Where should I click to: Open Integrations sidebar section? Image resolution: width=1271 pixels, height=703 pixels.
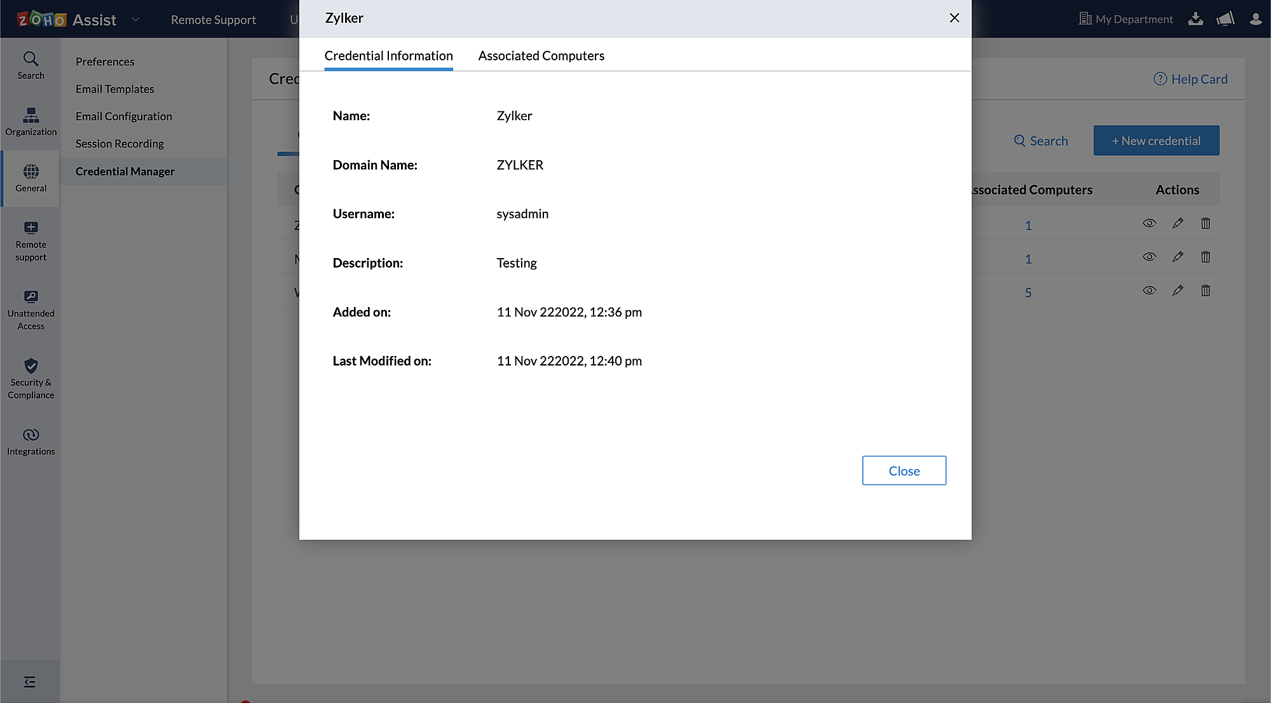click(x=31, y=442)
